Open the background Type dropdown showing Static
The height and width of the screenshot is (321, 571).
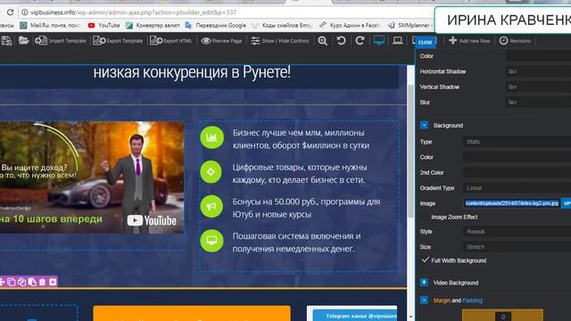[517, 142]
